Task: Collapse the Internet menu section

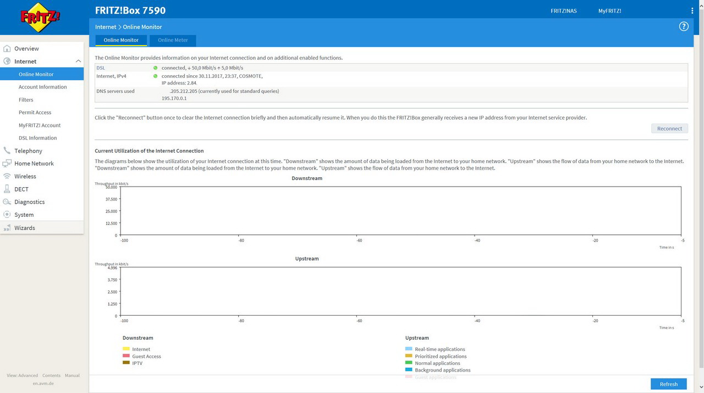Action: (x=78, y=61)
